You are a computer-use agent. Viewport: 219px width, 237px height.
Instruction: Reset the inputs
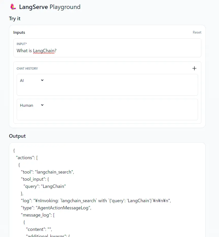(x=197, y=32)
